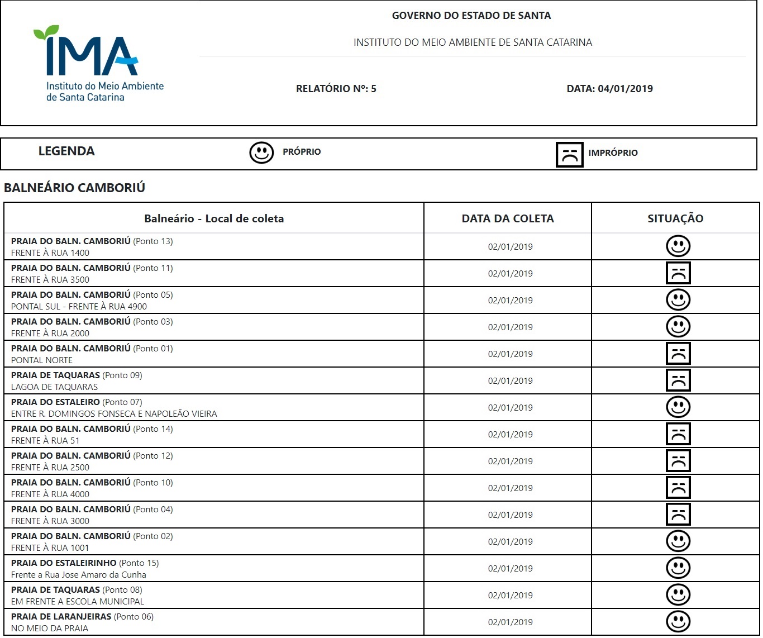
Task: Click 'PRAIA DO ESTALEIRO (Ponto 07)' name
Action: coord(77,402)
